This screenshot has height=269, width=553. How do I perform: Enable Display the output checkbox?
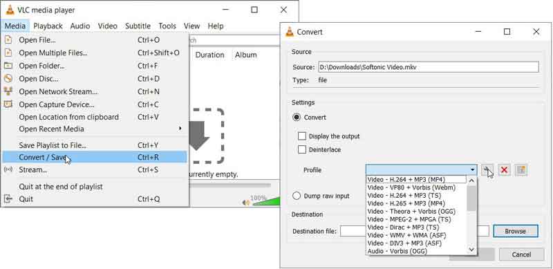[x=302, y=136]
